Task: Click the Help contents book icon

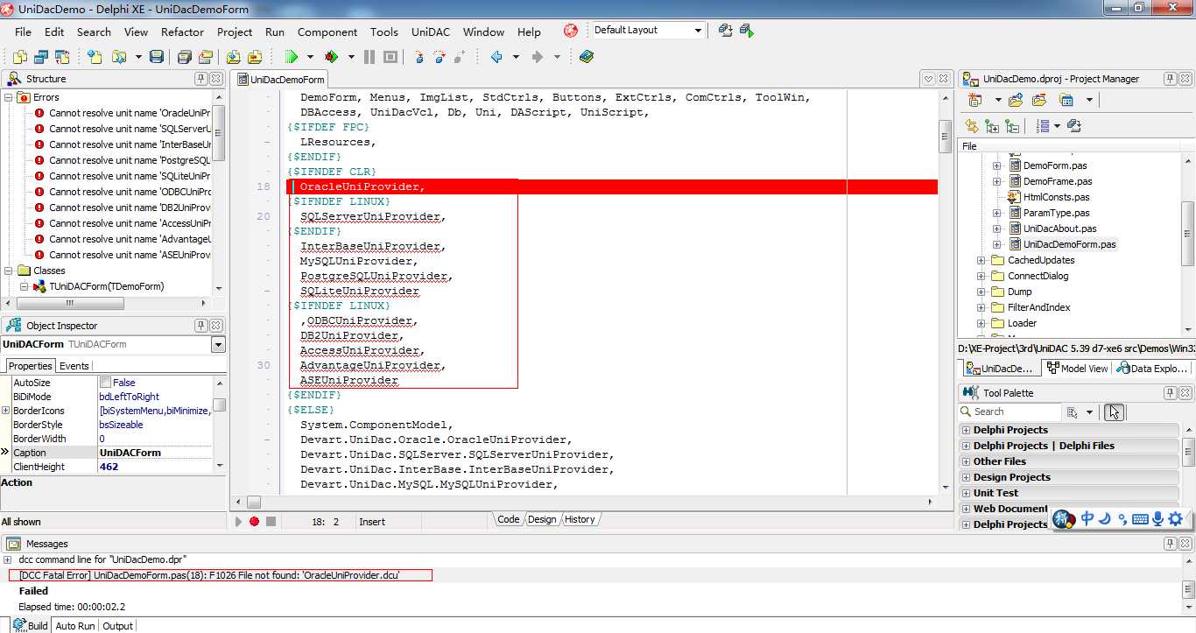Action: (x=587, y=57)
